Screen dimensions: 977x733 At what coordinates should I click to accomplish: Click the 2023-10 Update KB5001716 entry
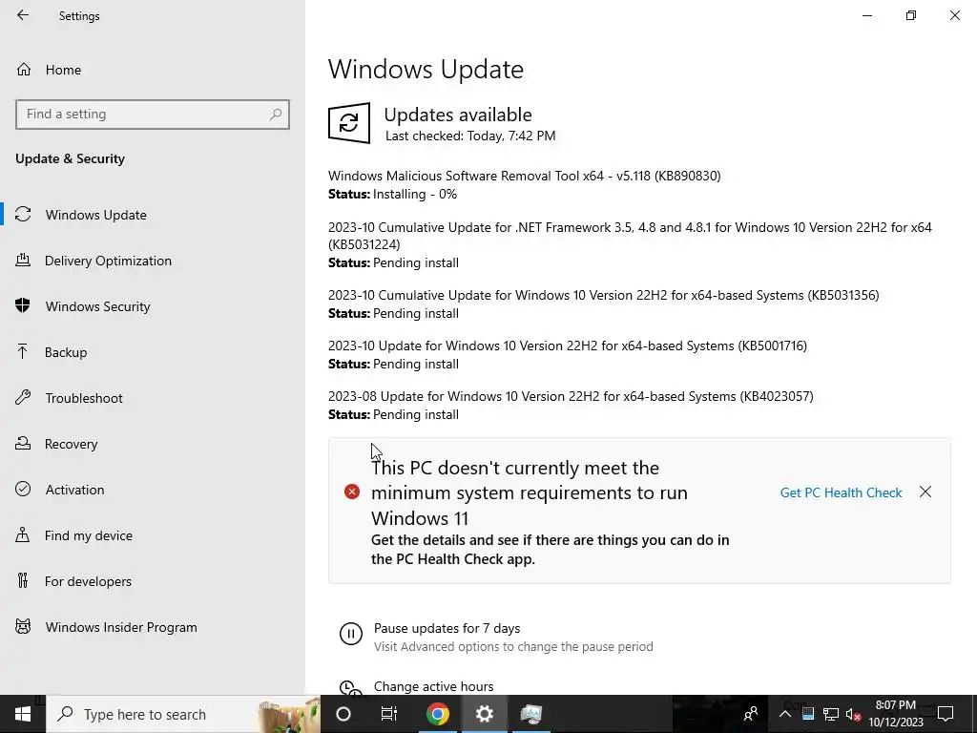pos(568,346)
